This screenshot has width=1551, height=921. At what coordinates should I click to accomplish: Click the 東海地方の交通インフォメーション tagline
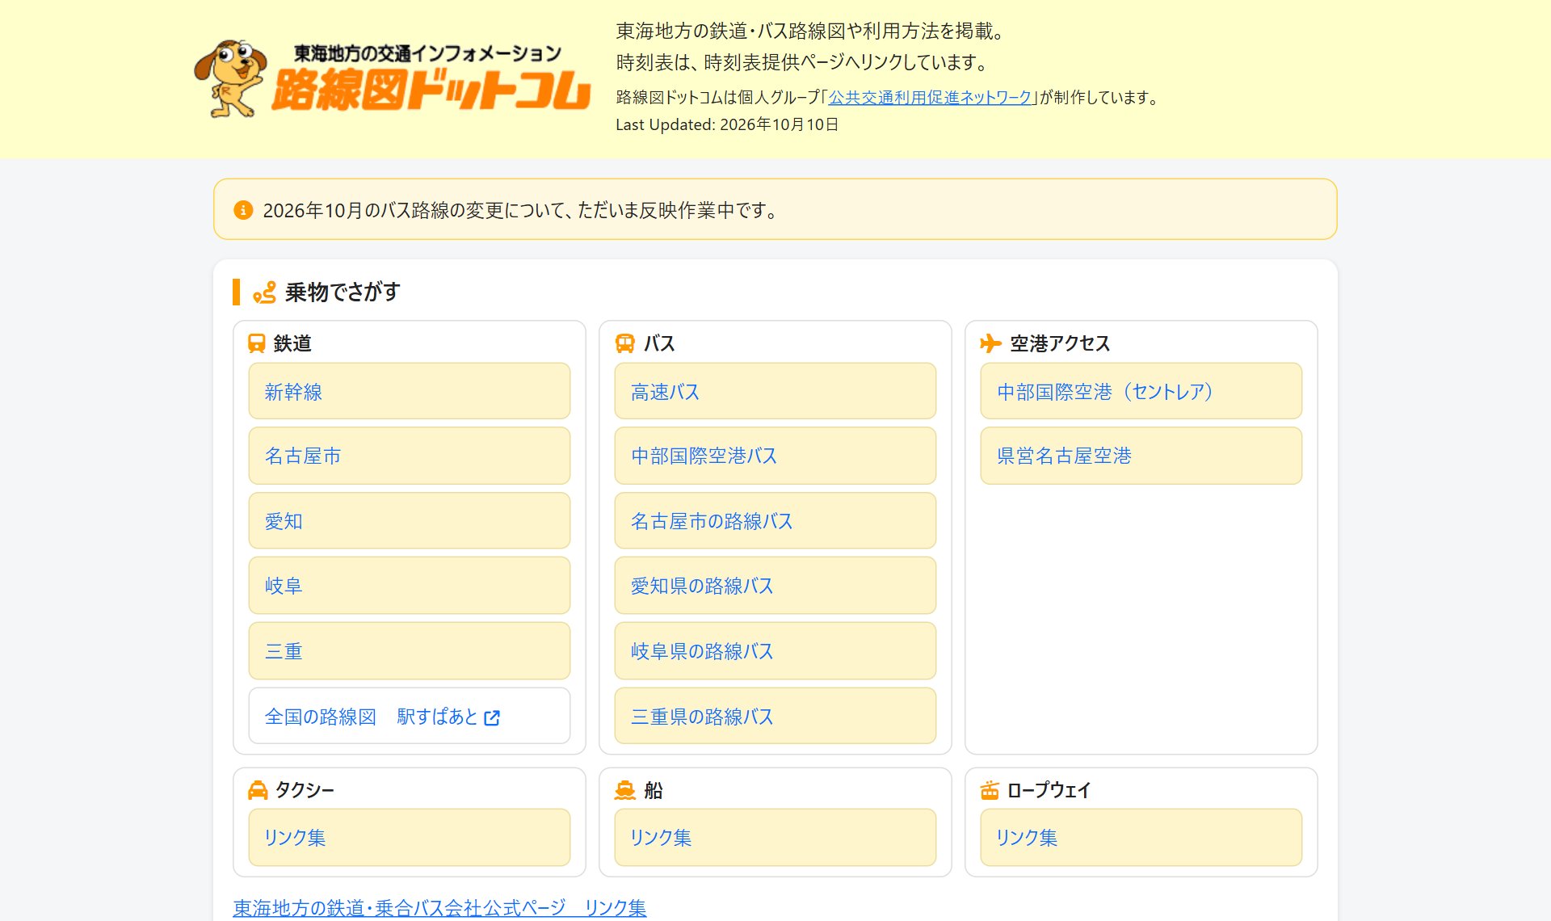coord(427,53)
